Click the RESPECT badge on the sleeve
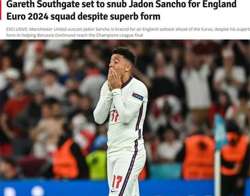 [x=138, y=96]
